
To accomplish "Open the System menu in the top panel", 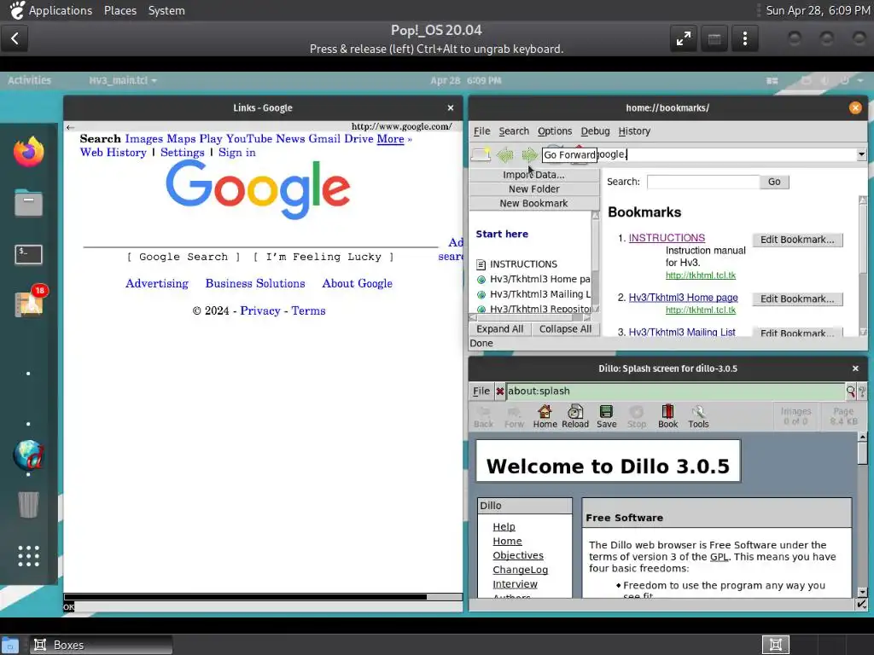I will tap(166, 10).
